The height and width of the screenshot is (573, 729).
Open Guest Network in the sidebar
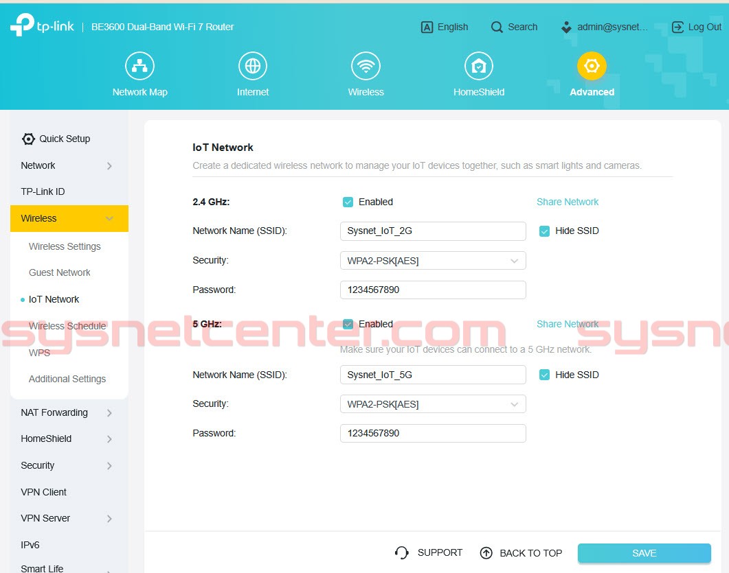(x=60, y=272)
